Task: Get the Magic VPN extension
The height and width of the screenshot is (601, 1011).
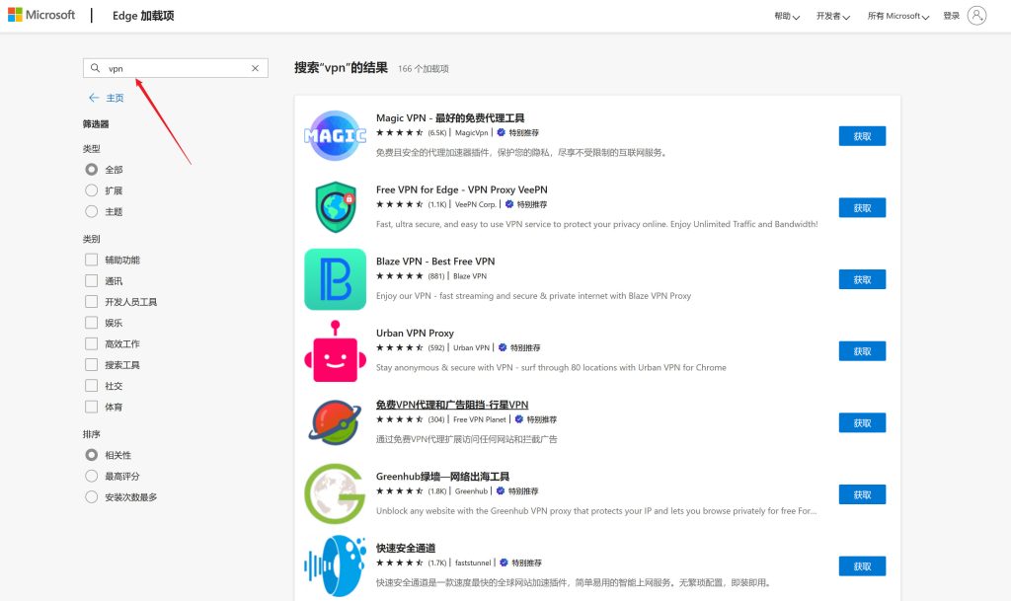Action: 862,136
